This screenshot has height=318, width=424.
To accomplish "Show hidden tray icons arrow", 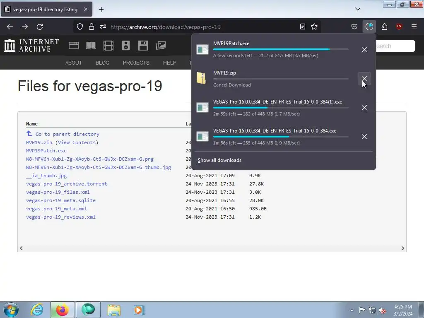I will (x=352, y=310).
